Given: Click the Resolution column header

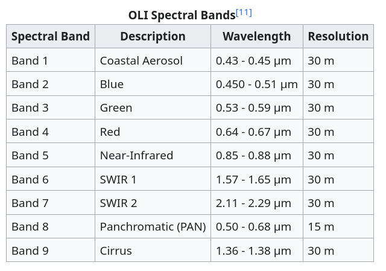Looking at the screenshot, I should [338, 36].
